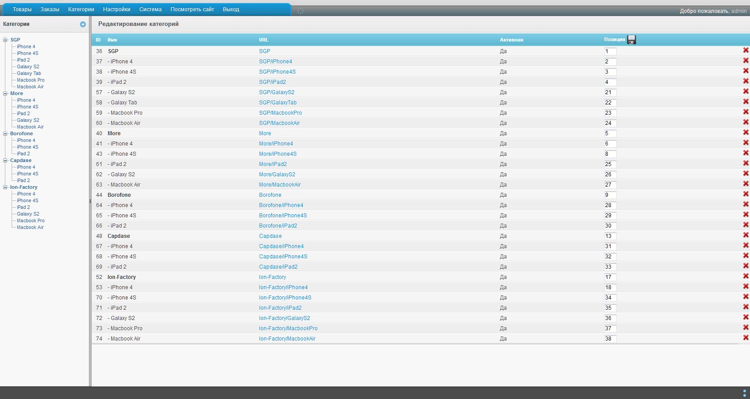Viewport: 750px width, 399px height.
Task: Select iPhone 4S under Borofone in tree
Action: tap(28, 147)
